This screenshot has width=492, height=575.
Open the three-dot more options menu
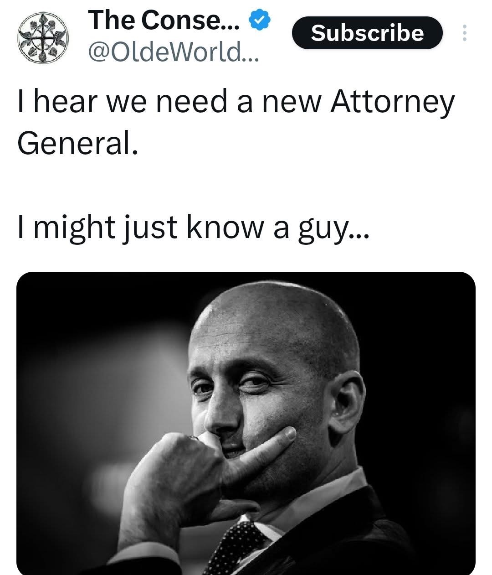click(464, 33)
